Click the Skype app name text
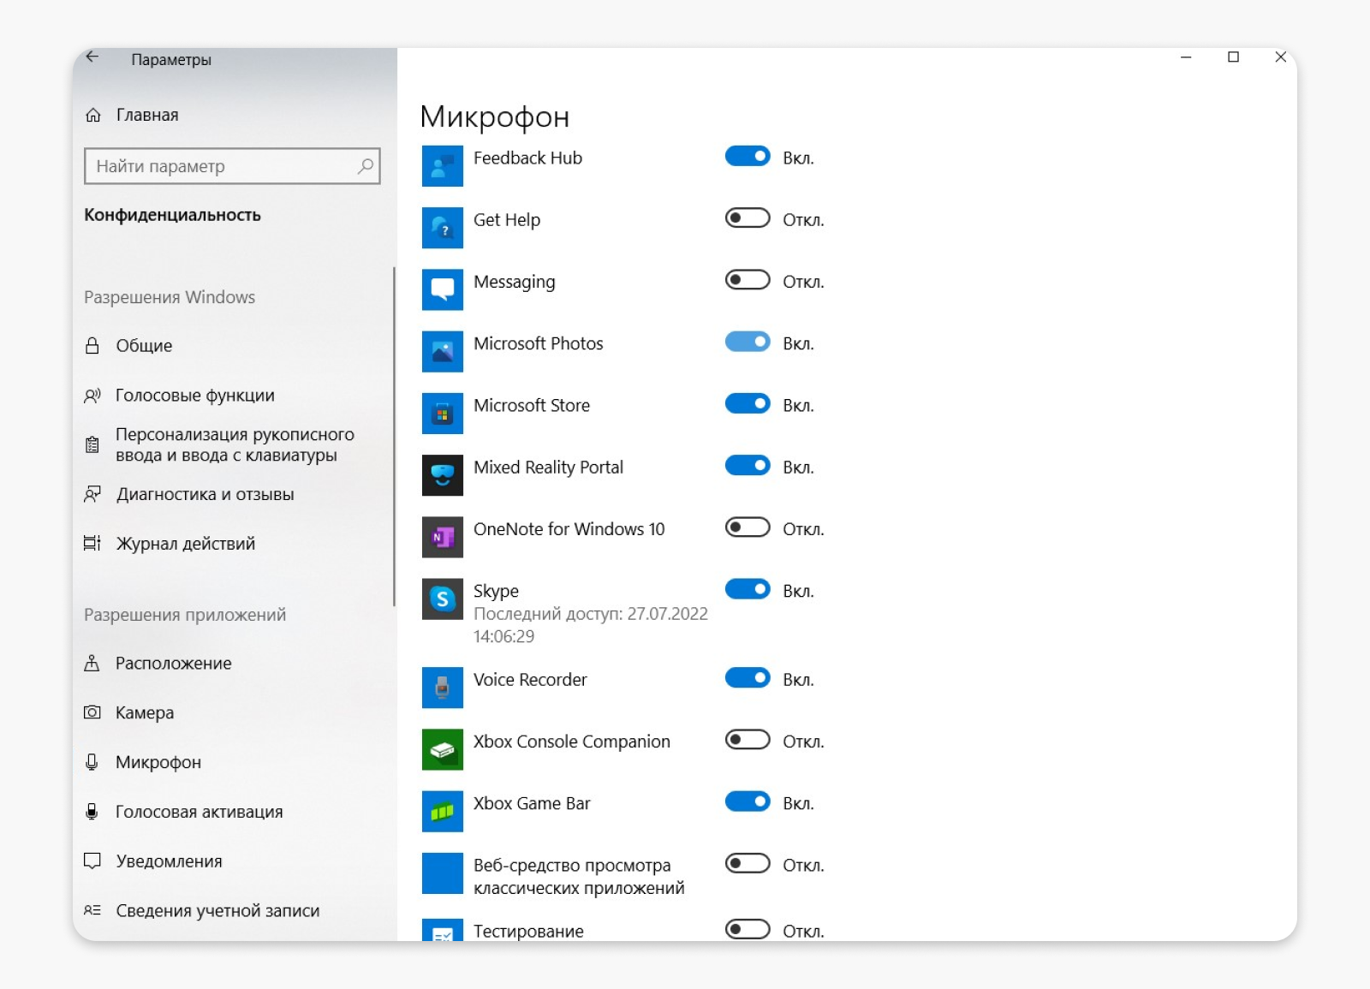1370x989 pixels. (x=496, y=591)
